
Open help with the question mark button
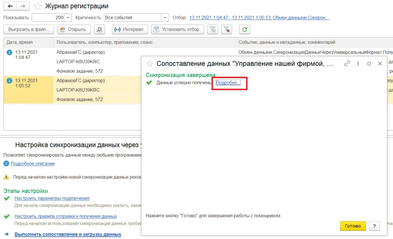(x=375, y=226)
